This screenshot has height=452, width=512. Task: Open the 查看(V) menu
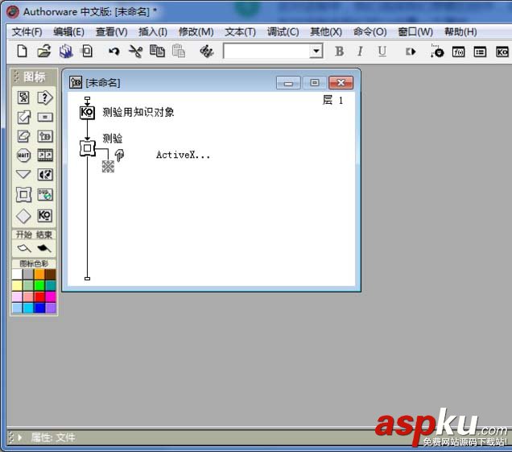coord(111,32)
